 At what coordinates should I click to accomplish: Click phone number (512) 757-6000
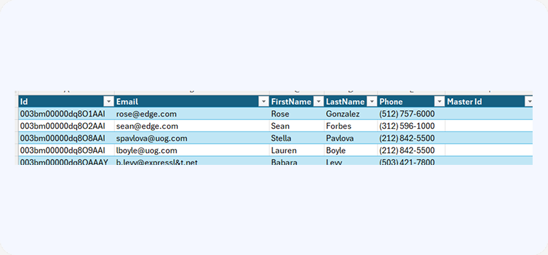pyautogui.click(x=411, y=113)
